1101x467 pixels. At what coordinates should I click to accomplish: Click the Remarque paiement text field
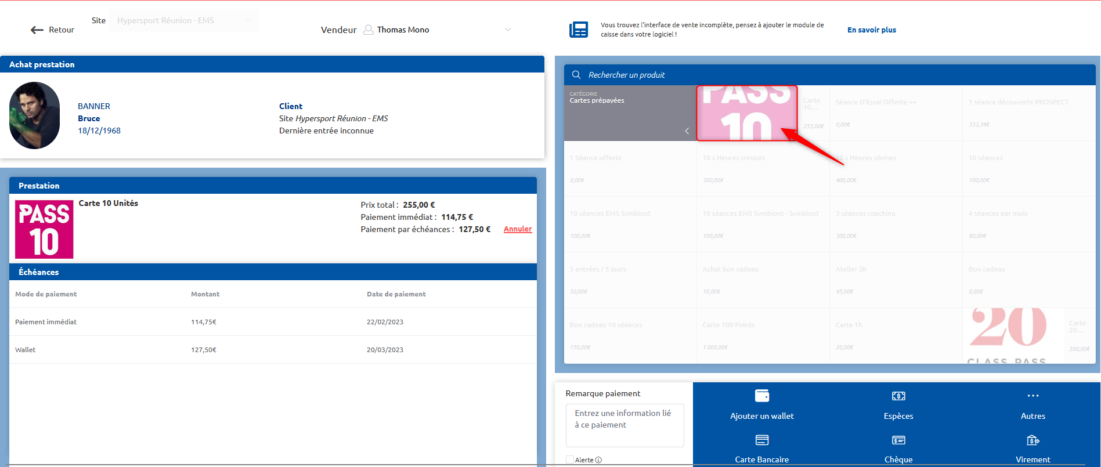pyautogui.click(x=625, y=425)
